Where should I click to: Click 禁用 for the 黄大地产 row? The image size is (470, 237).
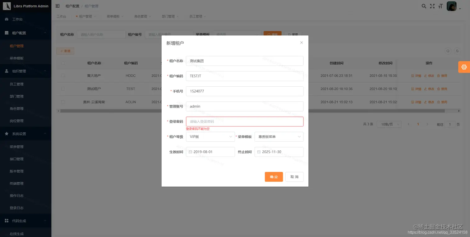tap(442, 75)
